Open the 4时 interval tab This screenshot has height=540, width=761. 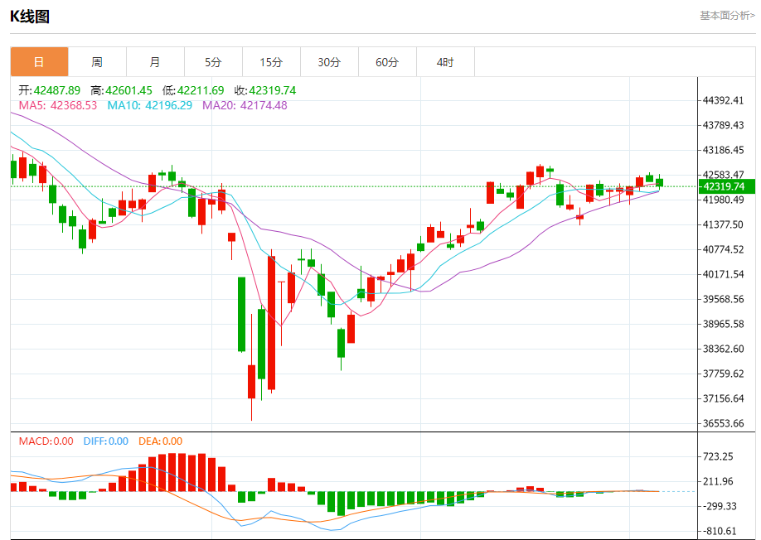tap(445, 62)
